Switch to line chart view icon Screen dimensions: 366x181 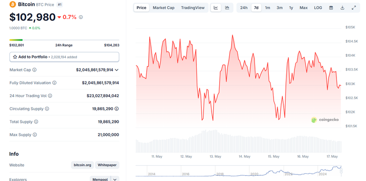[x=216, y=8]
